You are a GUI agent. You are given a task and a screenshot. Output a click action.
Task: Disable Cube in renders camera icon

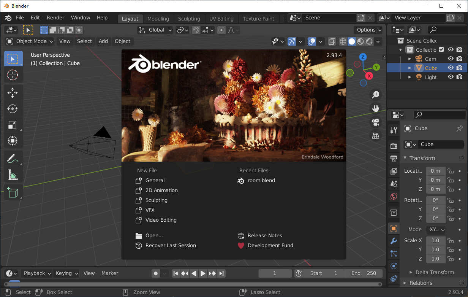pyautogui.click(x=460, y=68)
